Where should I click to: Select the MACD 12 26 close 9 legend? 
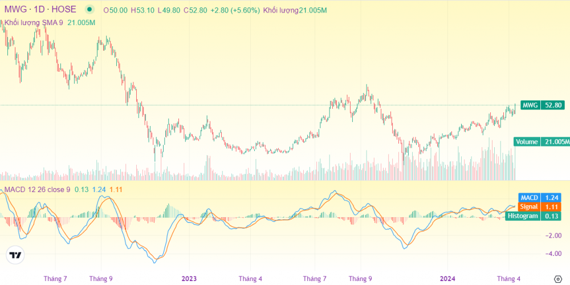[37, 190]
